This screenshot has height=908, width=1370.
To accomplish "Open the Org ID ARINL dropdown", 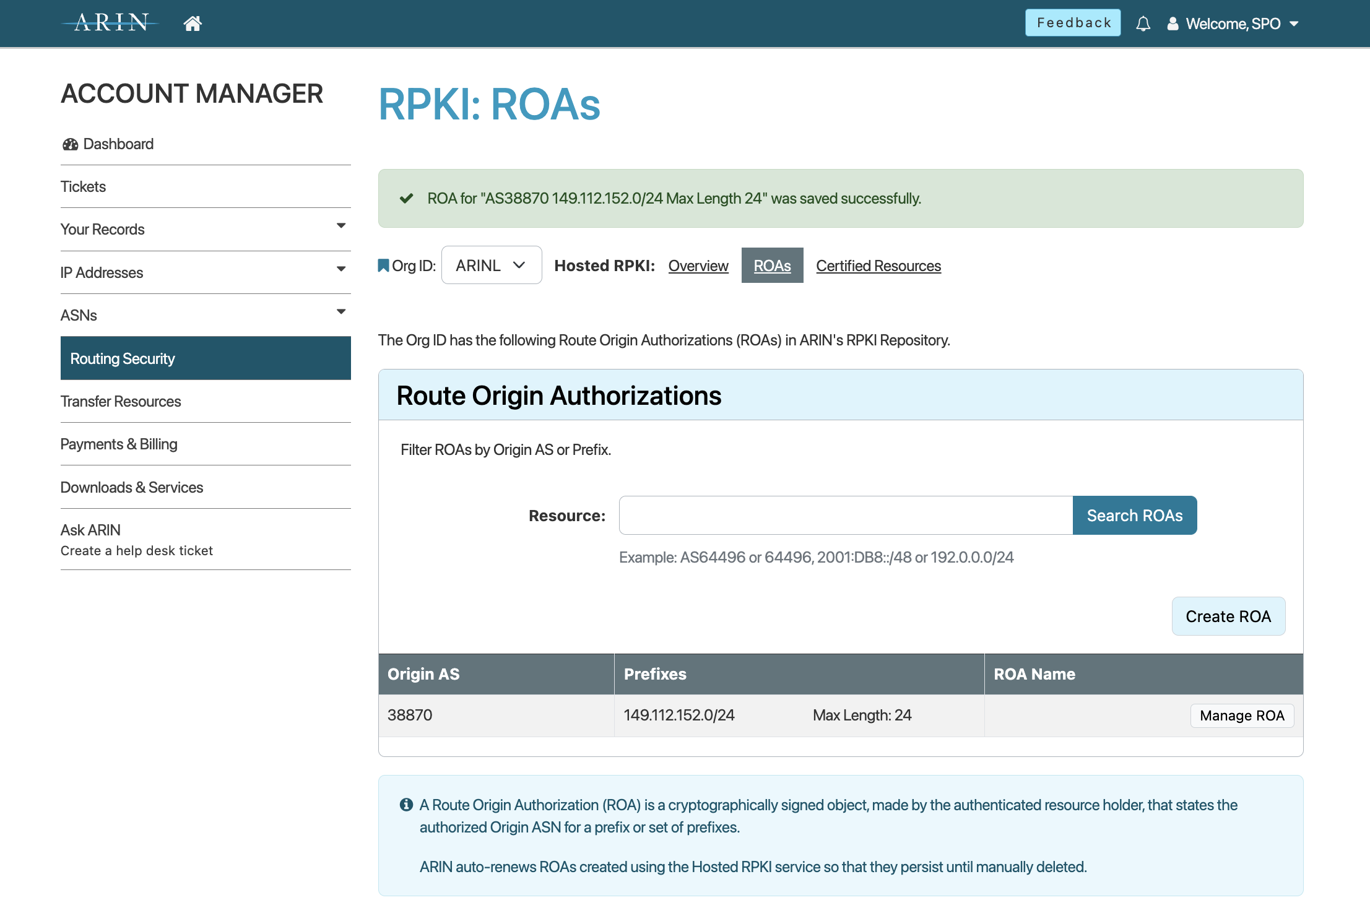I will point(492,265).
